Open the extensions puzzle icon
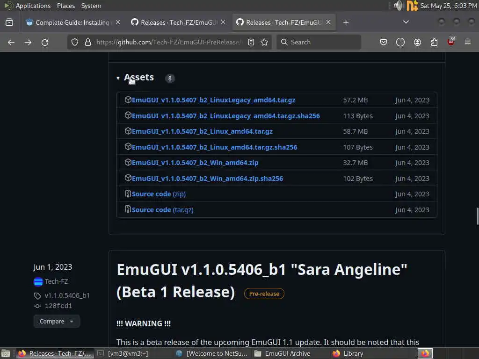 point(434,42)
